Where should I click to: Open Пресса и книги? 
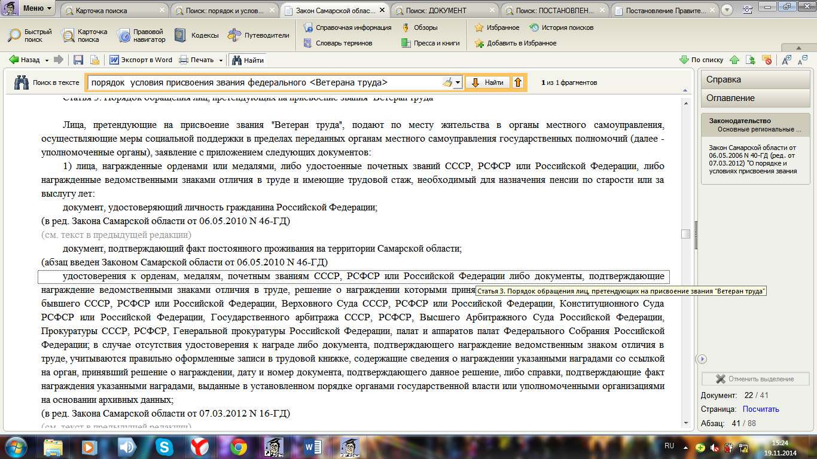click(x=431, y=43)
